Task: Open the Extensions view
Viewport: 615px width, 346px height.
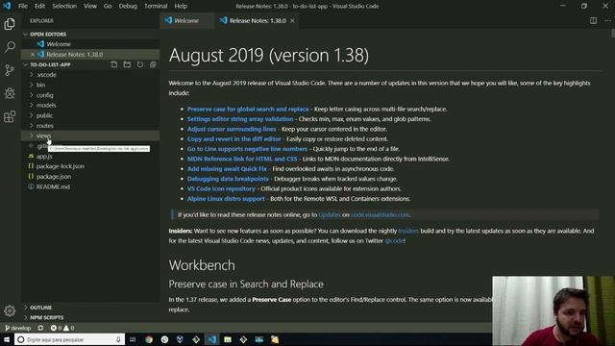Action: click(10, 116)
